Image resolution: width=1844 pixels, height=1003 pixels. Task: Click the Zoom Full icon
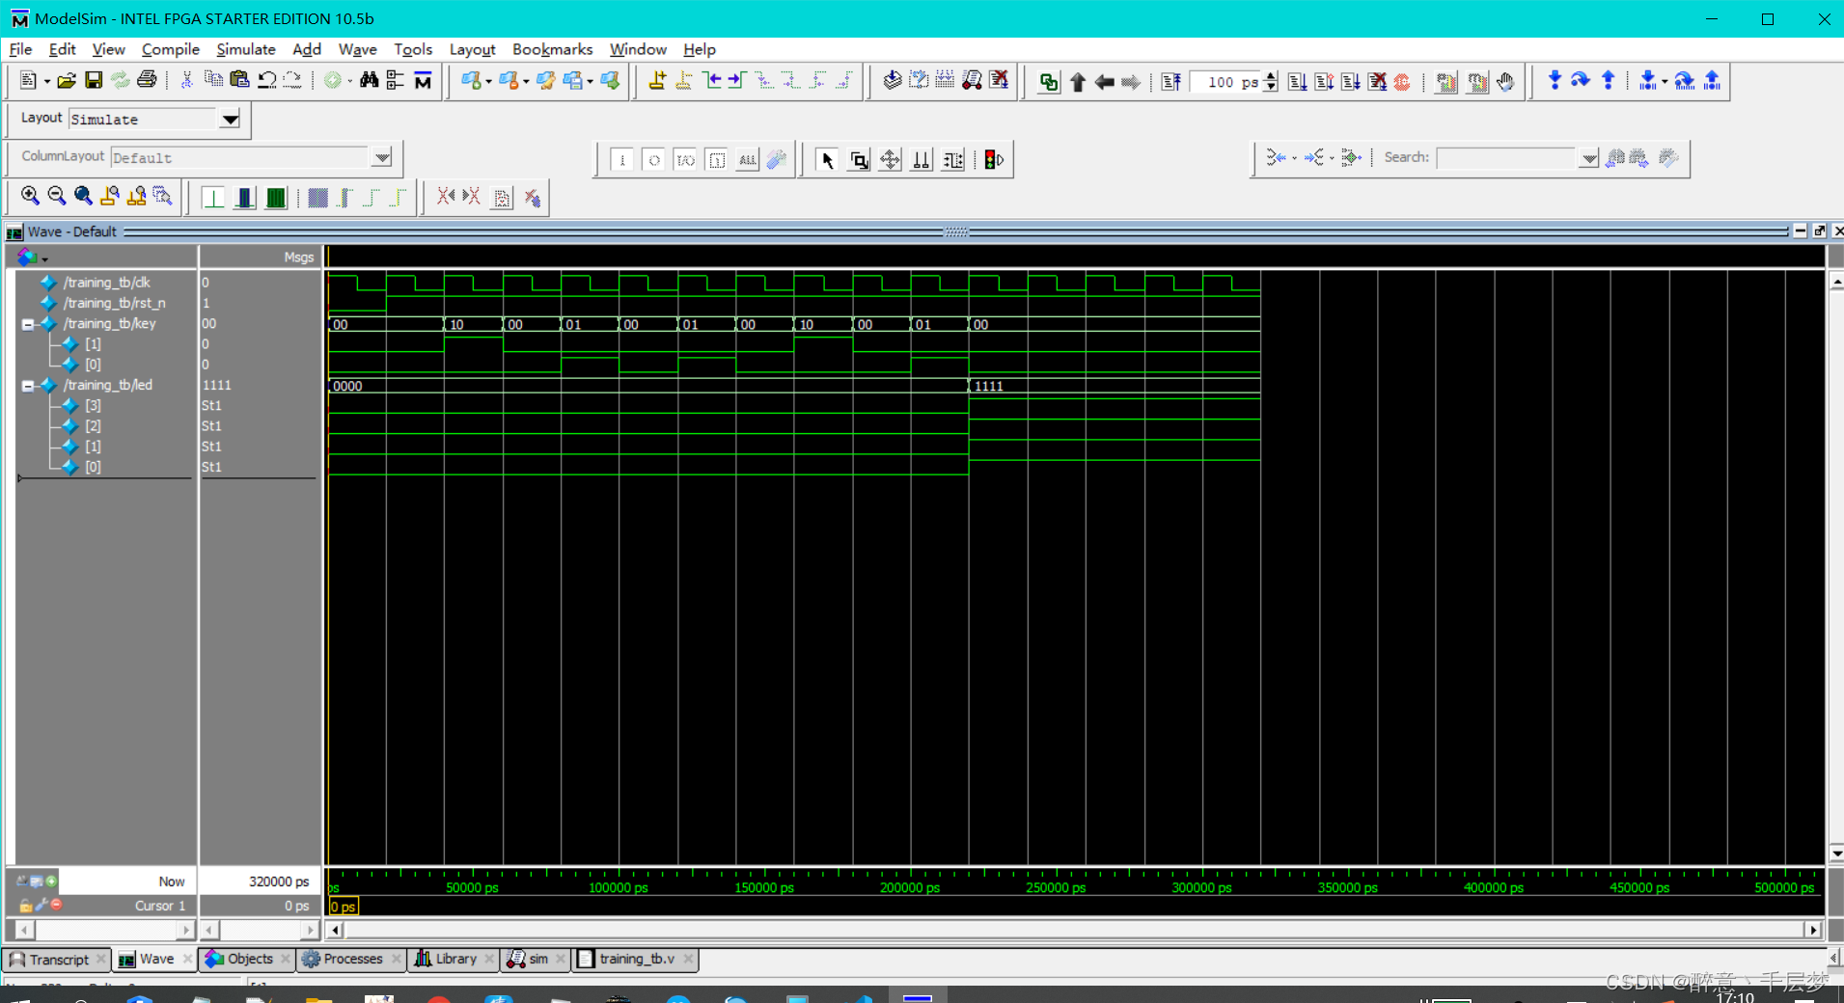(83, 197)
